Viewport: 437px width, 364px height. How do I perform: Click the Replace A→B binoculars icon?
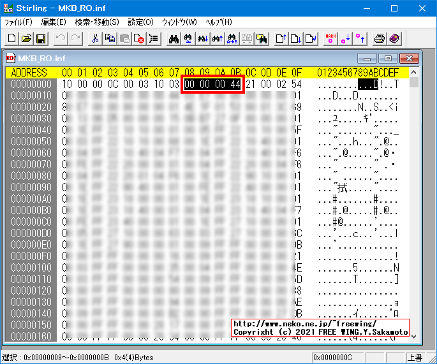[232, 39]
